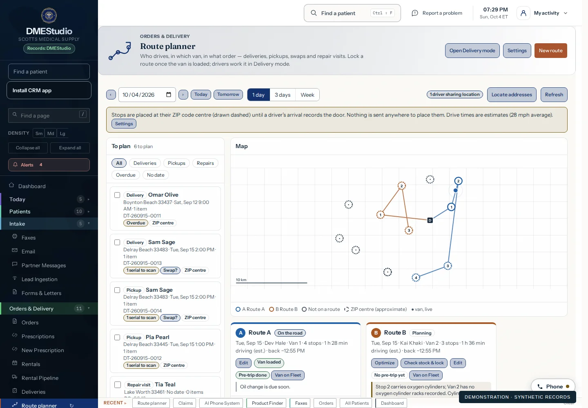Screen dimensions: 588x408
Task: Switch the view range to 3 days
Action: click(283, 95)
